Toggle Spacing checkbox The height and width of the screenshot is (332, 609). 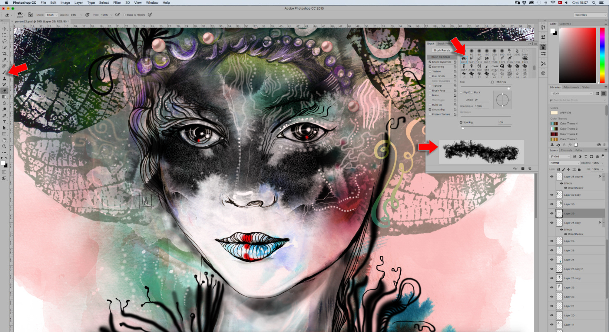tap(461, 122)
